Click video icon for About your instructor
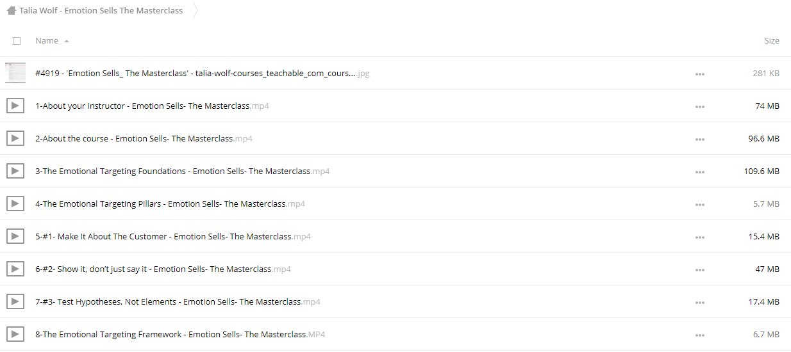This screenshot has height=352, width=791. pos(15,106)
